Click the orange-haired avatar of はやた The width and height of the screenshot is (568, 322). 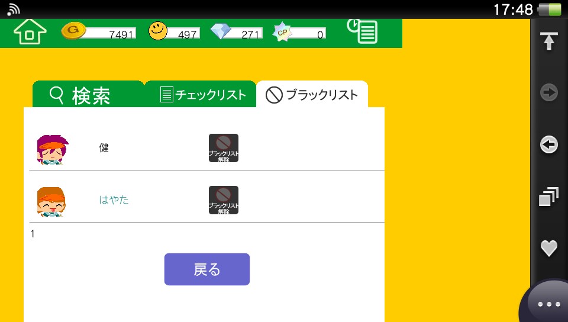click(x=51, y=202)
